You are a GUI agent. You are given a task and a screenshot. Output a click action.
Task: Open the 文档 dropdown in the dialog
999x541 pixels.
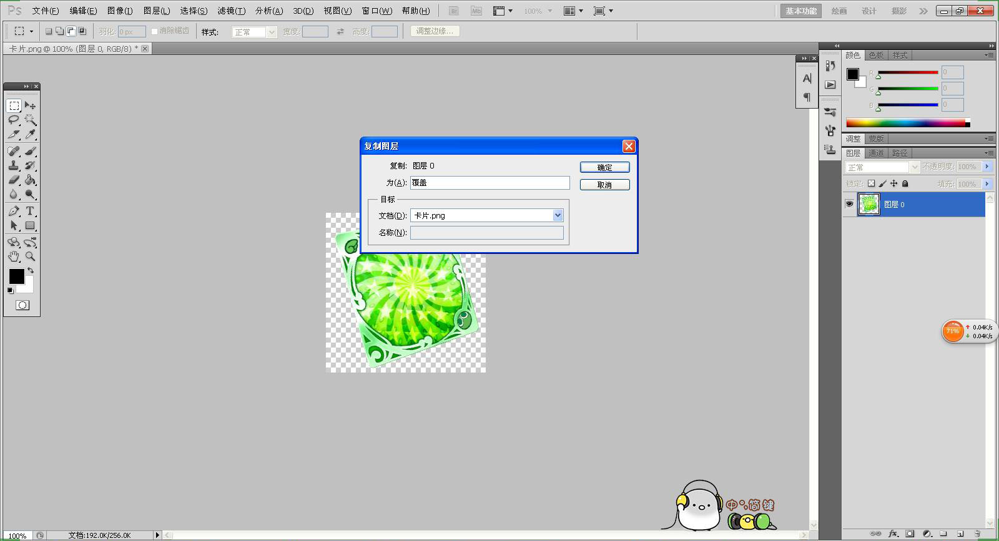click(x=558, y=215)
